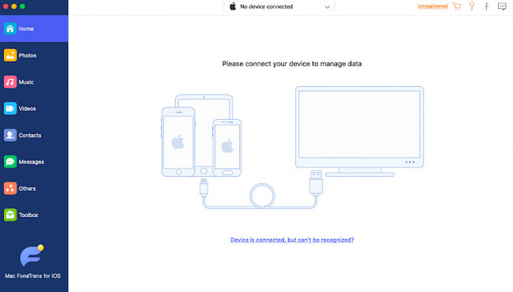Click the shopping cart purchase icon
This screenshot has width=513, height=292.
(x=457, y=6)
